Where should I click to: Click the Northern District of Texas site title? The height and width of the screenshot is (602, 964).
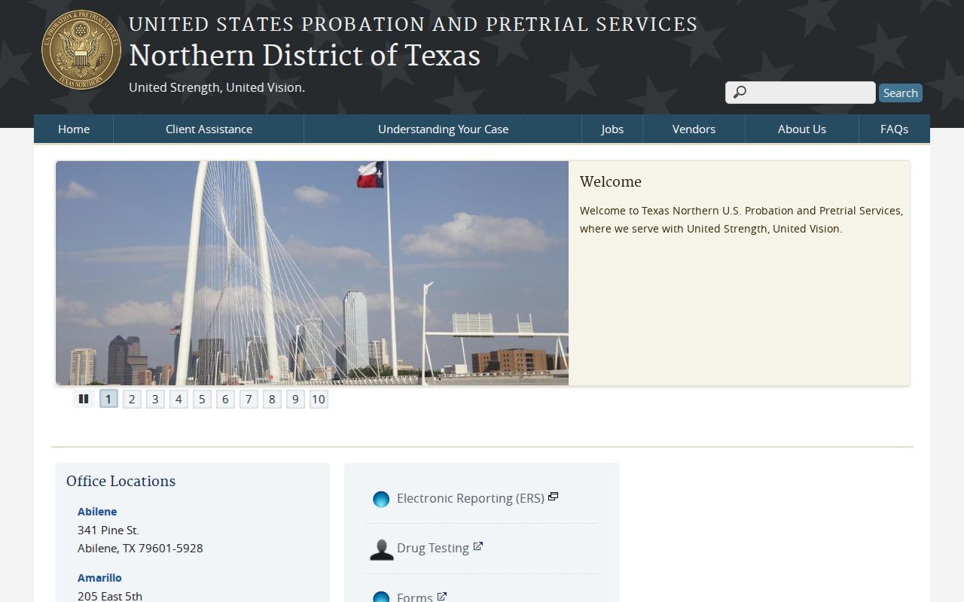[304, 56]
